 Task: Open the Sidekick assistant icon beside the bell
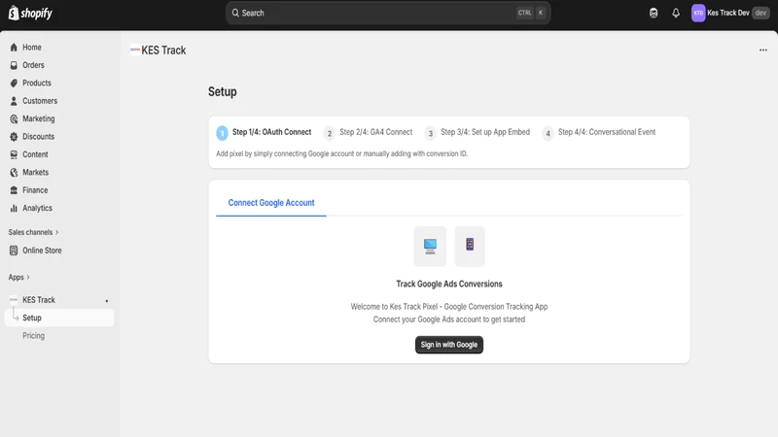[x=654, y=14]
